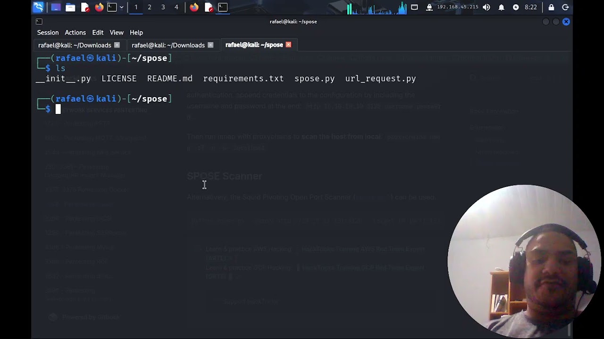The width and height of the screenshot is (604, 339).
Task: Open the Session menu
Action: pos(48,32)
